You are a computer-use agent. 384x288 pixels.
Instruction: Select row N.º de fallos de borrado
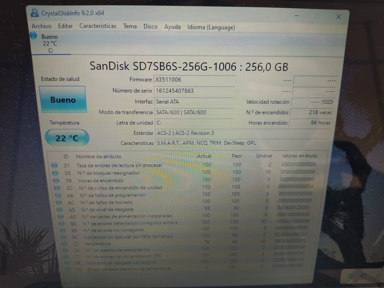(184, 202)
